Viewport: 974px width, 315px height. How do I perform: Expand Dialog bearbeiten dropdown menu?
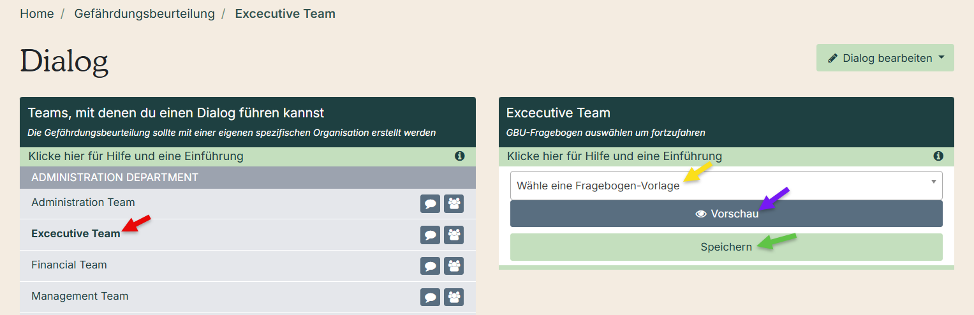885,58
